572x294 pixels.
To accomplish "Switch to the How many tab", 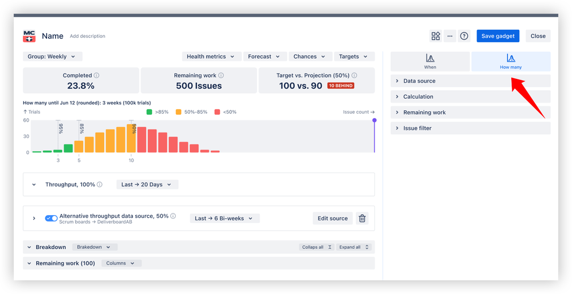I will click(x=511, y=62).
